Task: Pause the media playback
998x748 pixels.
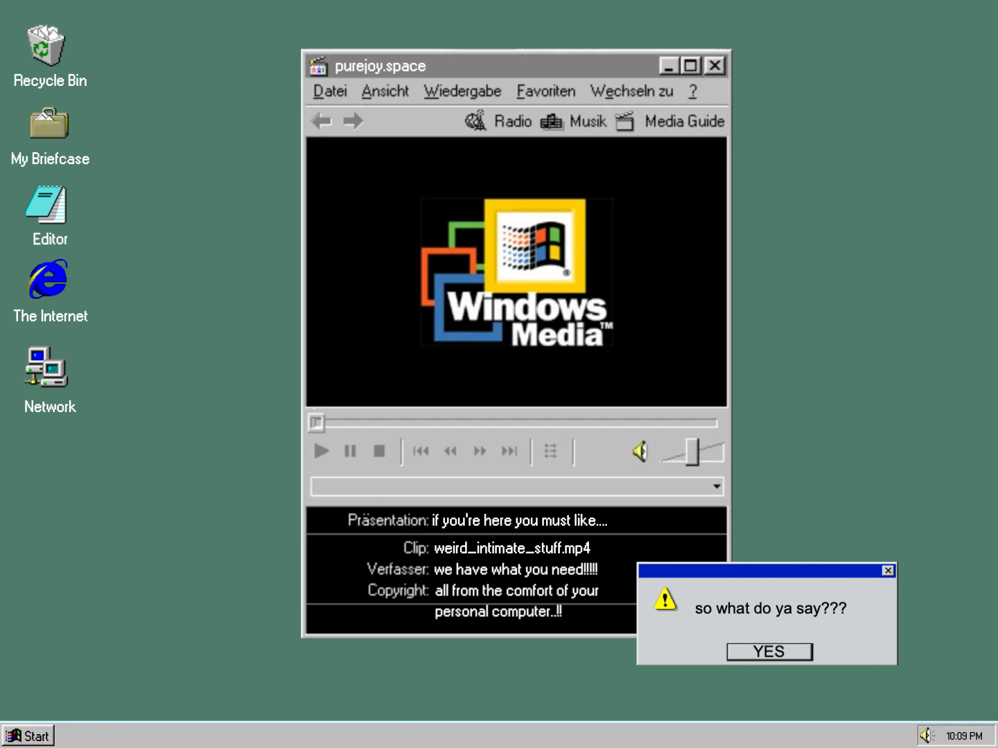Action: click(x=350, y=452)
